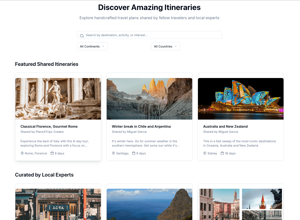Click the location pin next to Sidney
300x220 pixels.
click(205, 153)
